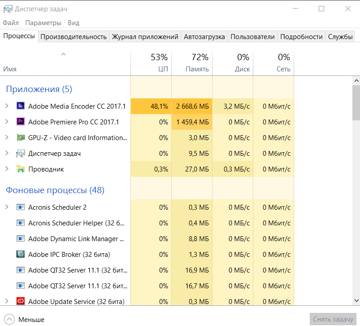Open the Параметры menu
The width and height of the screenshot is (360, 326).
[x=43, y=23]
